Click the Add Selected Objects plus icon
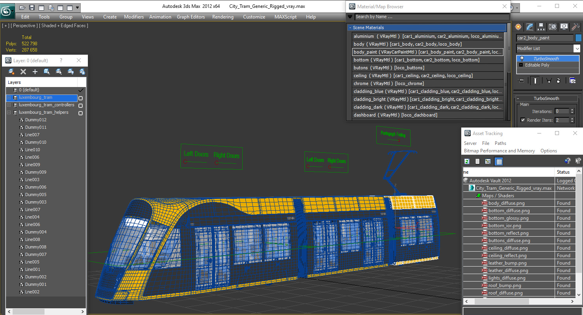 pos(35,72)
